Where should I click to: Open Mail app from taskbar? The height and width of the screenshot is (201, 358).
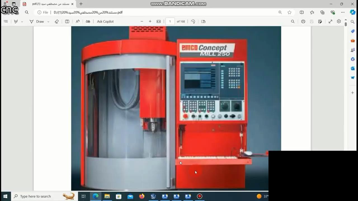[x=130, y=196]
